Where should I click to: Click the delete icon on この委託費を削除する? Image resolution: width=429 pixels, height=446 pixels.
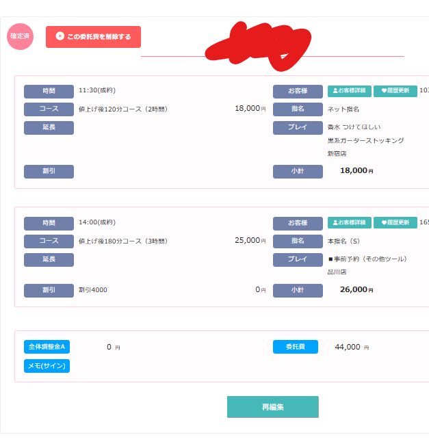[x=60, y=36]
